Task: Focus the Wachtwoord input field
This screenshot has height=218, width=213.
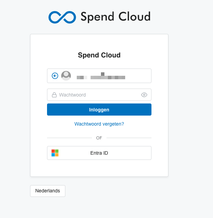Action: tap(99, 95)
